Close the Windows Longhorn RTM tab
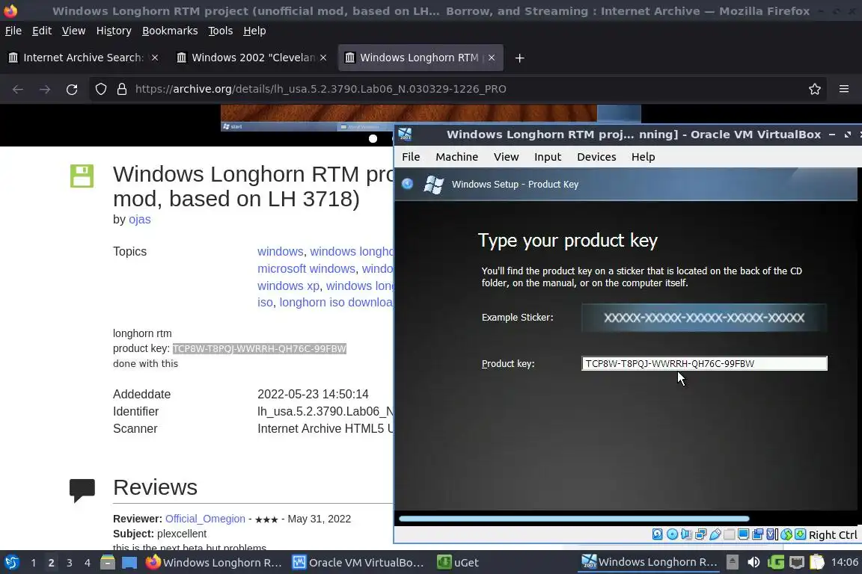862x574 pixels. point(492,58)
